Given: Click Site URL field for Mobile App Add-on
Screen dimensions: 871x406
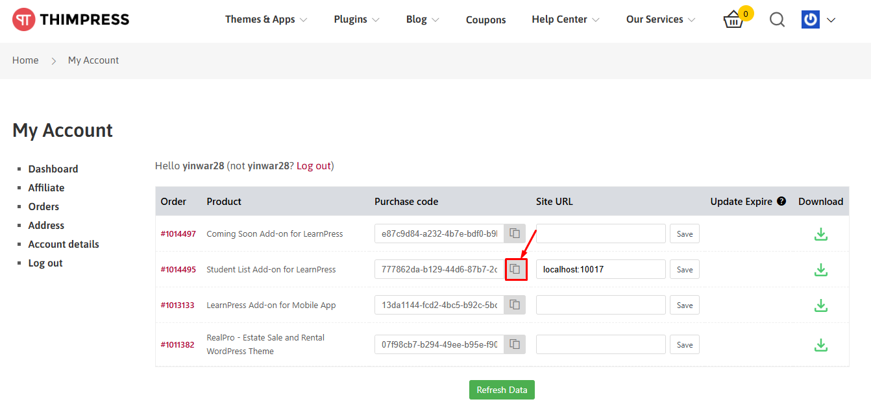Looking at the screenshot, I should 601,305.
